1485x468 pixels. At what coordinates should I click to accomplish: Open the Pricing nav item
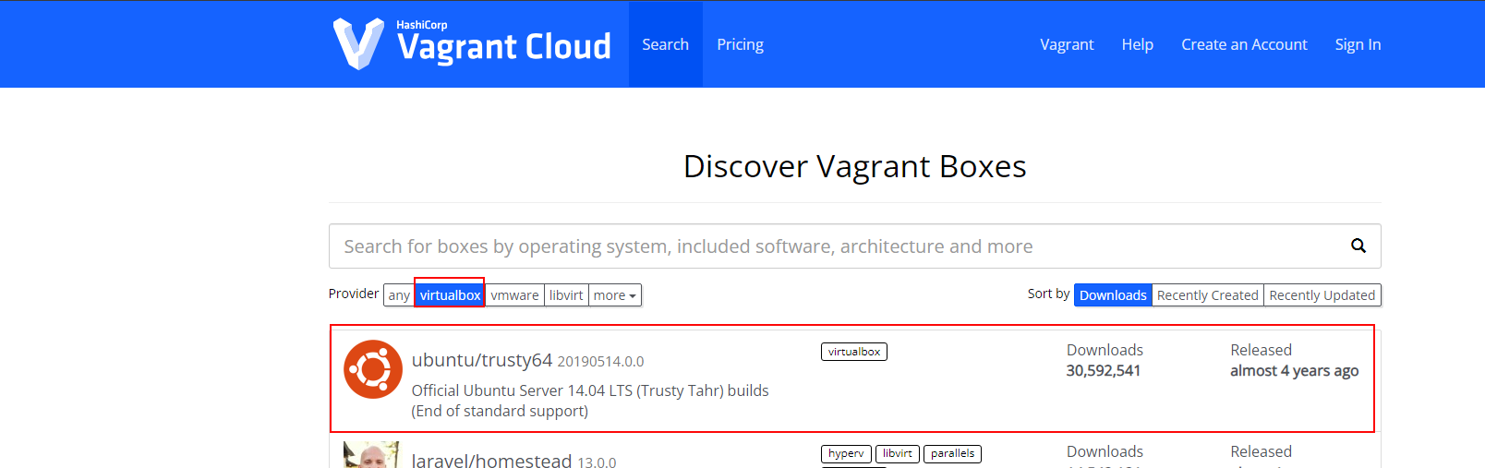pyautogui.click(x=741, y=44)
